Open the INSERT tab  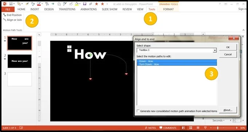pyautogui.click(x=35, y=9)
